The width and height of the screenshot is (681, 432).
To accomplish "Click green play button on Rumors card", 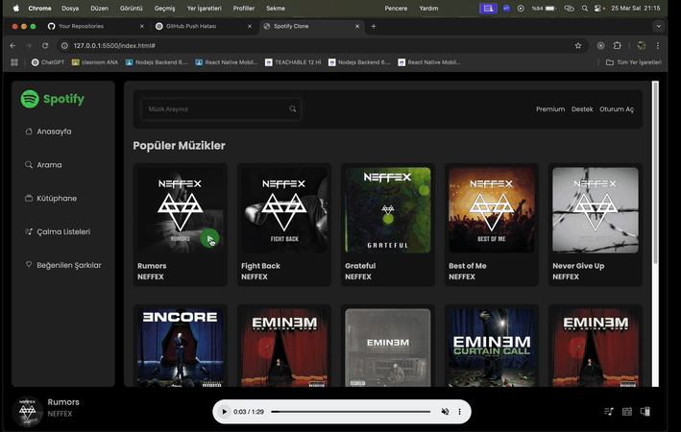I will (209, 238).
